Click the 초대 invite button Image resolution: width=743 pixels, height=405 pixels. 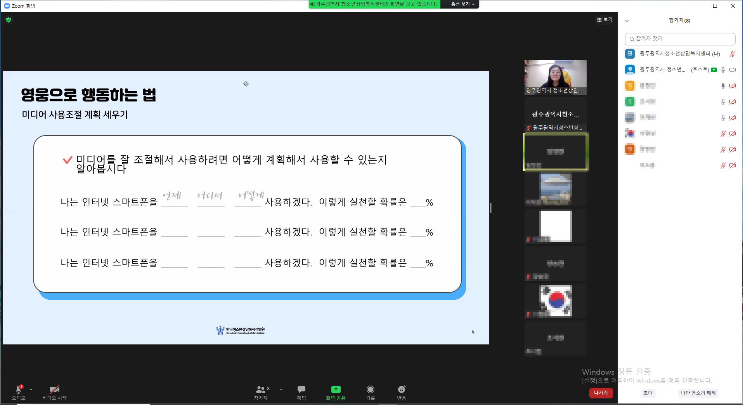(x=648, y=393)
